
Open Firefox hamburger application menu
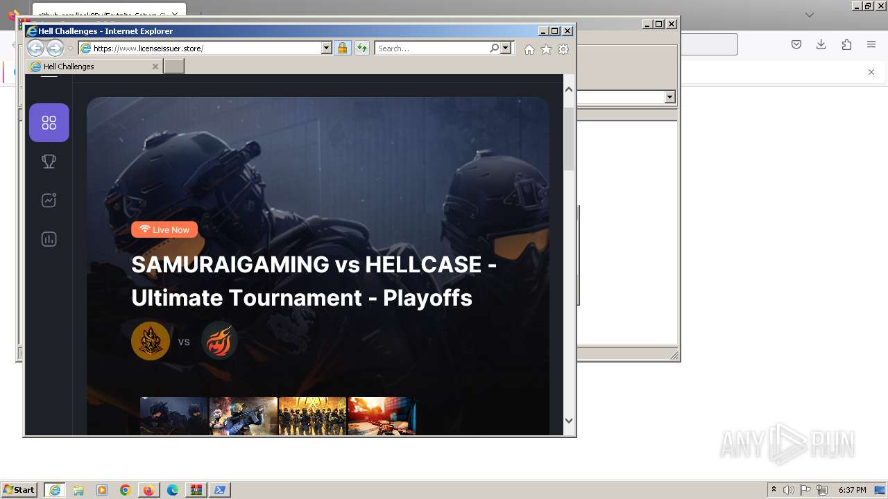tap(871, 44)
